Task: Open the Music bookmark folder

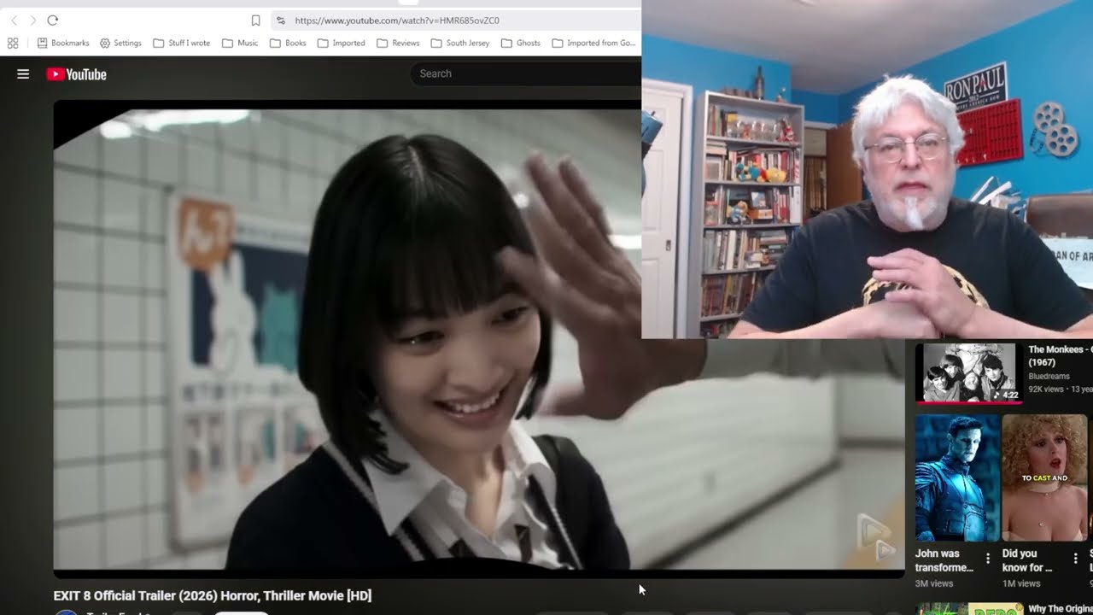Action: (240, 43)
